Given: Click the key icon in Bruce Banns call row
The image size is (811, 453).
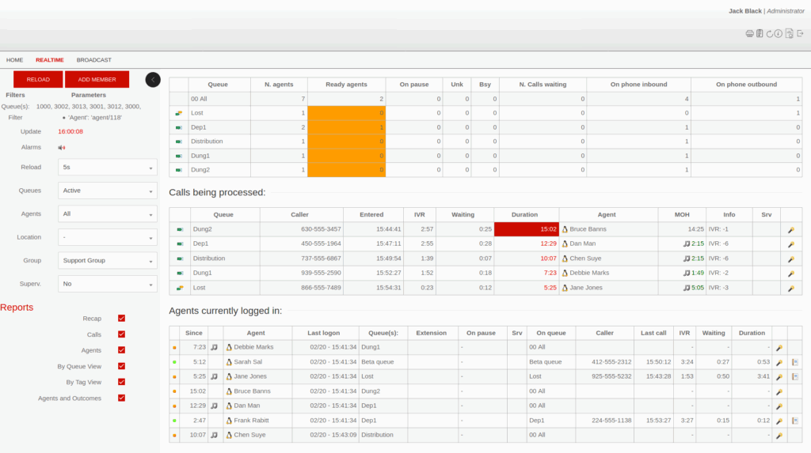Looking at the screenshot, I should click(790, 229).
